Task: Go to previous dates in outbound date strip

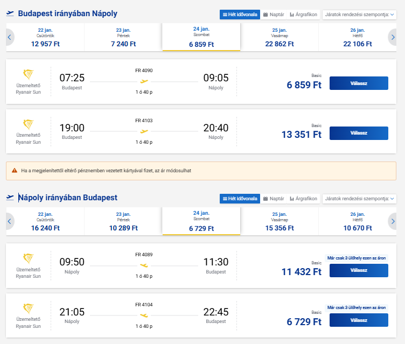Action: point(10,37)
